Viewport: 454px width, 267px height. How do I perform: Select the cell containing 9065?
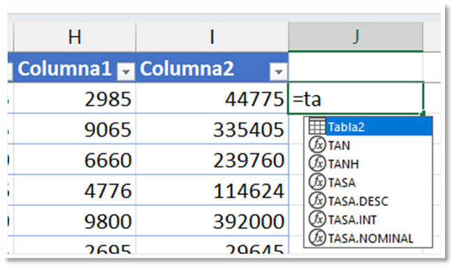(75, 129)
